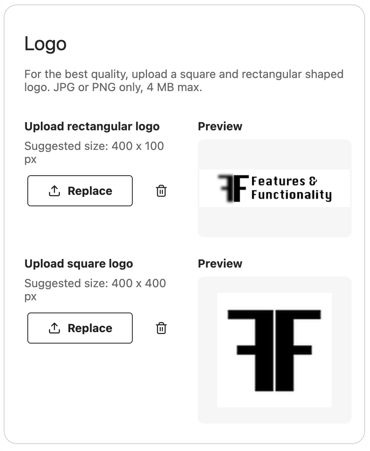Viewport: 370px width, 451px height.
Task: Click upload arrow icon for square logo
Action: (x=54, y=328)
